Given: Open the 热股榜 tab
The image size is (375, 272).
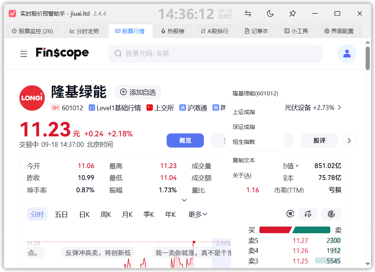Looking at the screenshot, I should (x=173, y=31).
